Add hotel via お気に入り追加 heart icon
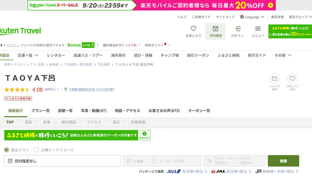This screenshot has height=176, width=312. (292, 78)
